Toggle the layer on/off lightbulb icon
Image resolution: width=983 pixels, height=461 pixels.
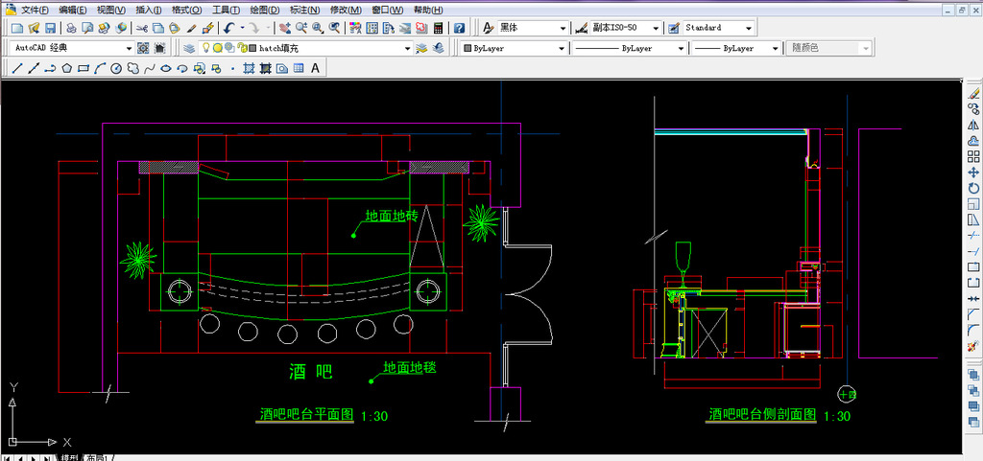(x=204, y=47)
